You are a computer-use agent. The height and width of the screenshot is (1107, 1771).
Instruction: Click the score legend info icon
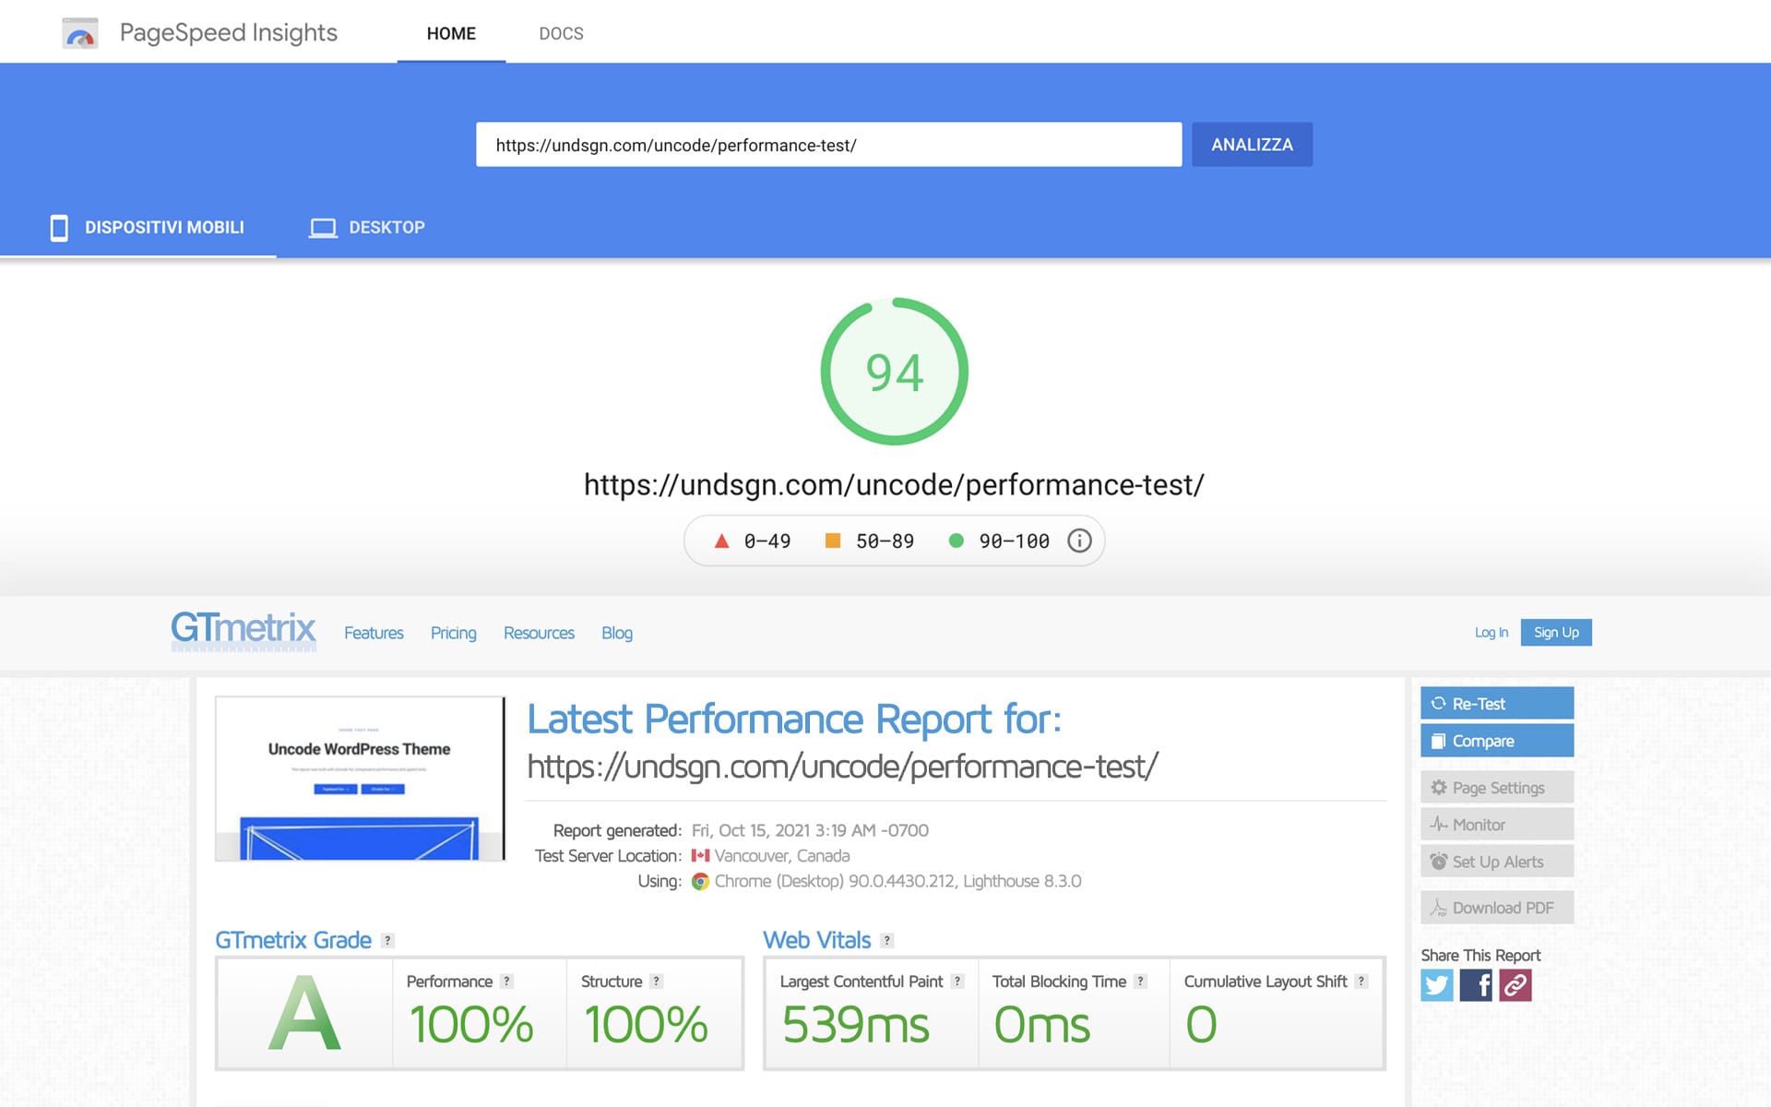1079,541
